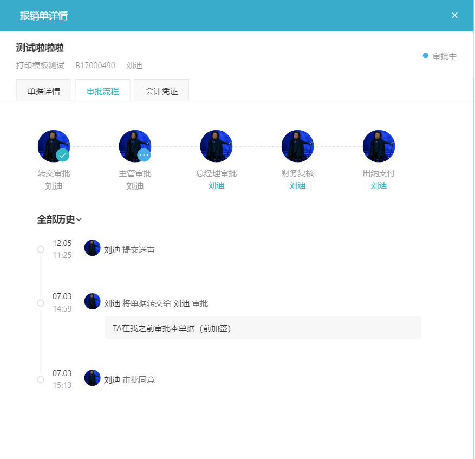Click pending dots badge on 主管审批
475x459 pixels.
tap(144, 155)
